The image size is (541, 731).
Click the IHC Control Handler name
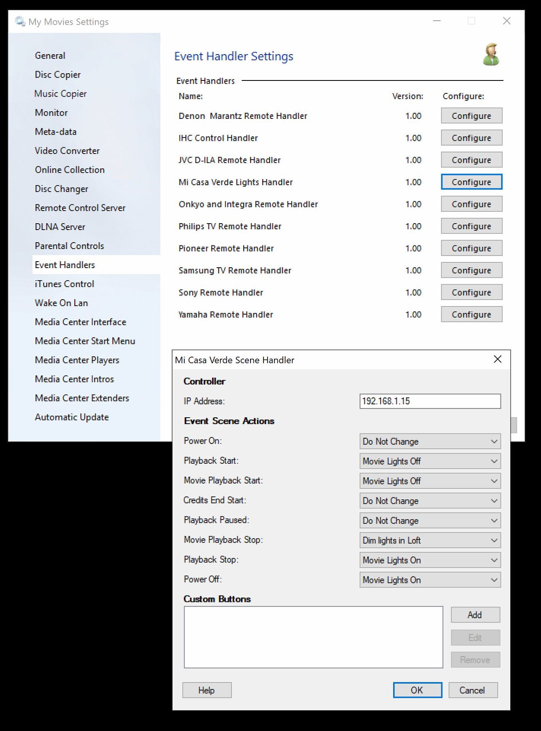pyautogui.click(x=218, y=138)
